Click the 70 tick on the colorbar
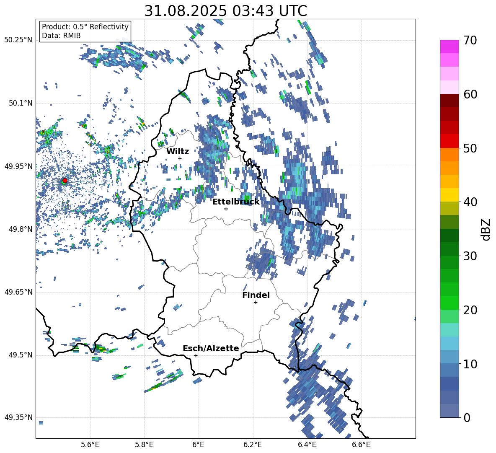The height and width of the screenshot is (453, 496). coord(470,40)
